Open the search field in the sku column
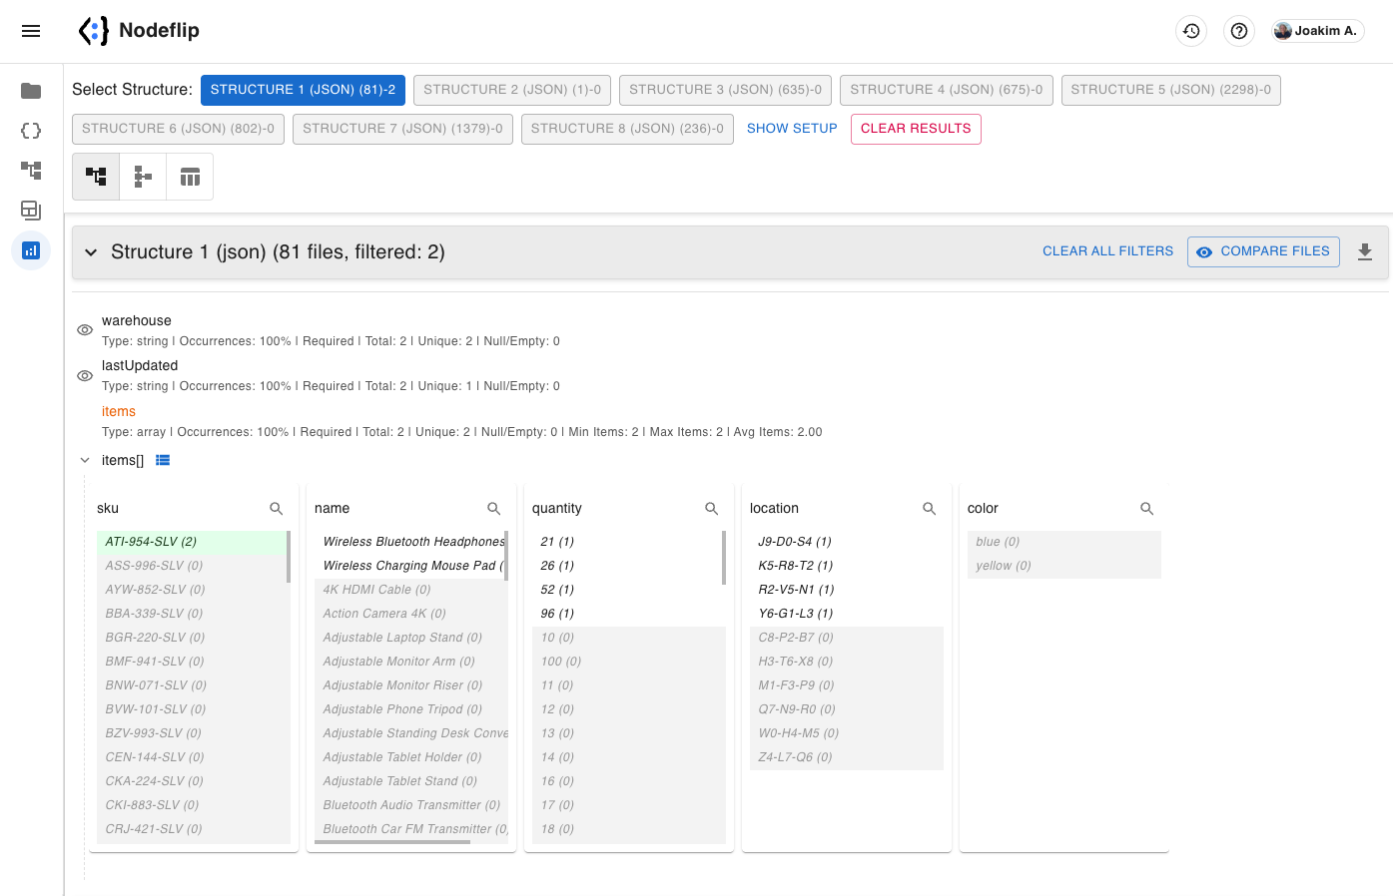 pos(277,508)
